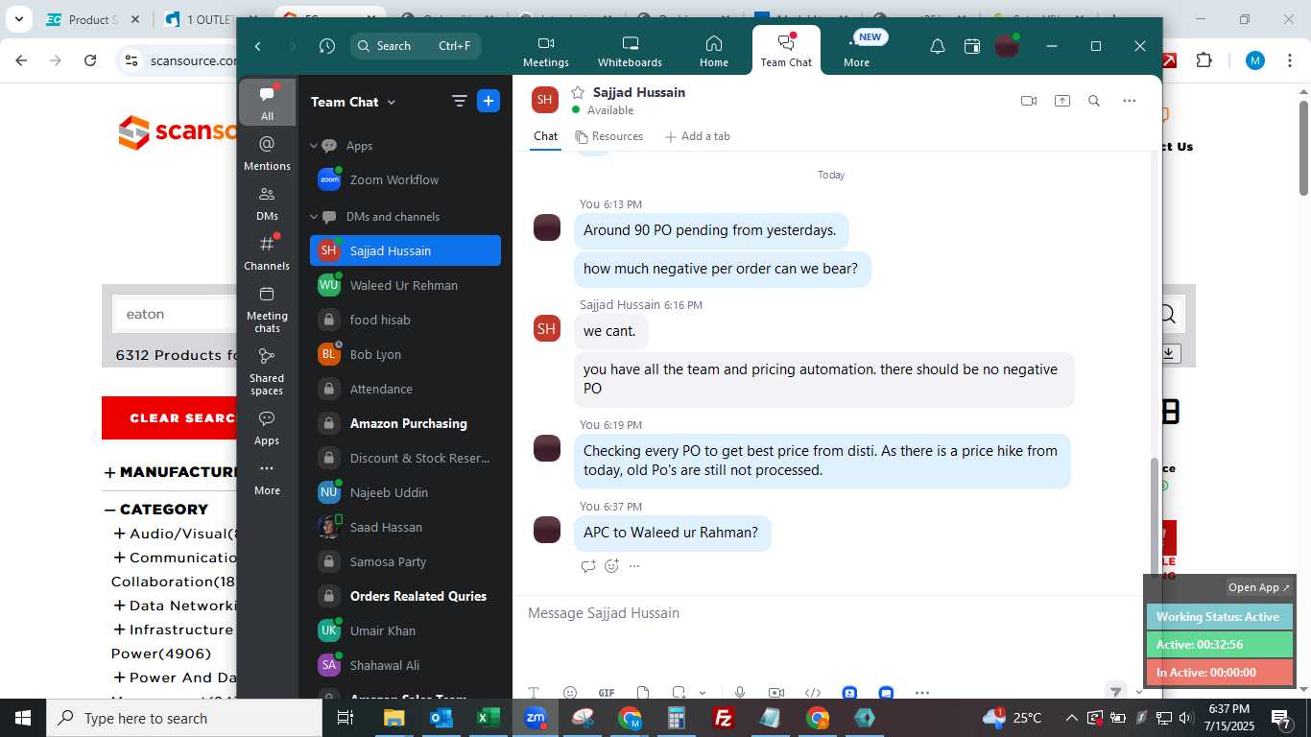
Task: Open the Samosa Party channel
Action: coord(405,561)
